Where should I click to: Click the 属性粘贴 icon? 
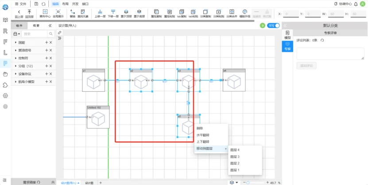coord(170,11)
